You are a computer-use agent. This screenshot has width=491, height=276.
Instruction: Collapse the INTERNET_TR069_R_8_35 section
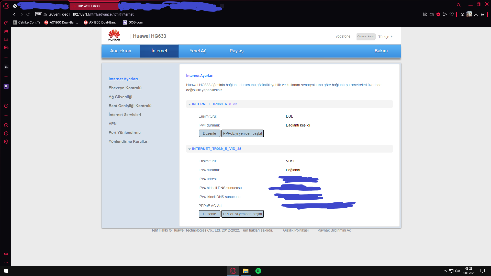pos(189,104)
